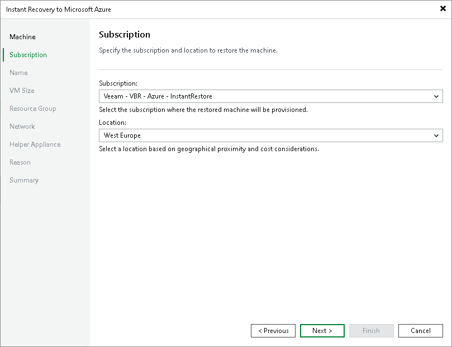The height and width of the screenshot is (347, 452).
Task: Click the disabled Finish button
Action: (x=371, y=330)
